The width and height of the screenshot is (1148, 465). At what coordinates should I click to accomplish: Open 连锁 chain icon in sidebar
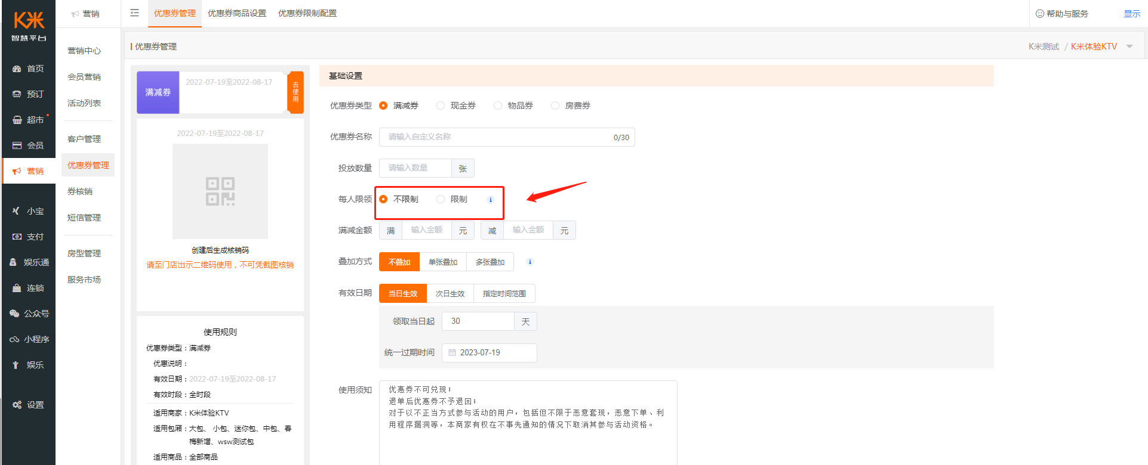pos(17,288)
